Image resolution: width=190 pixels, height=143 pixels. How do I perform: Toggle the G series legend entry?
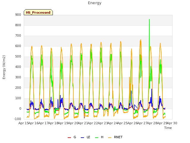tap(72, 137)
